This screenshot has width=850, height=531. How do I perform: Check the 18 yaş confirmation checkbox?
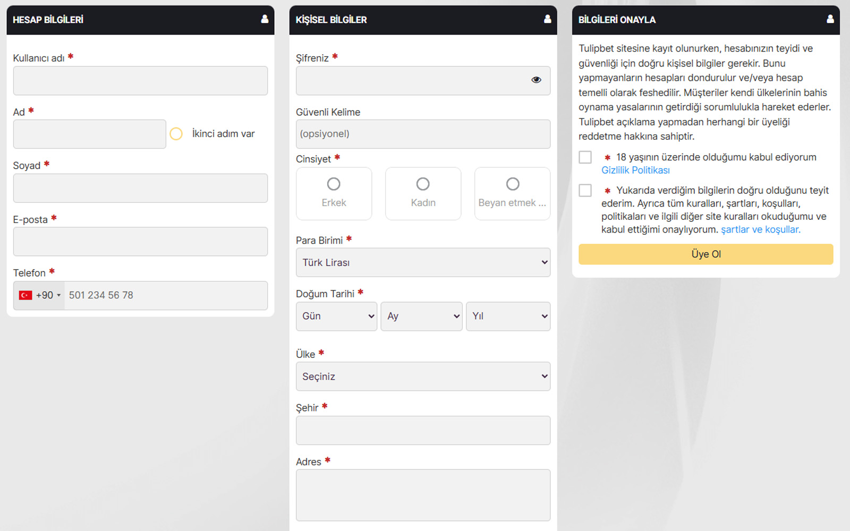click(x=585, y=157)
